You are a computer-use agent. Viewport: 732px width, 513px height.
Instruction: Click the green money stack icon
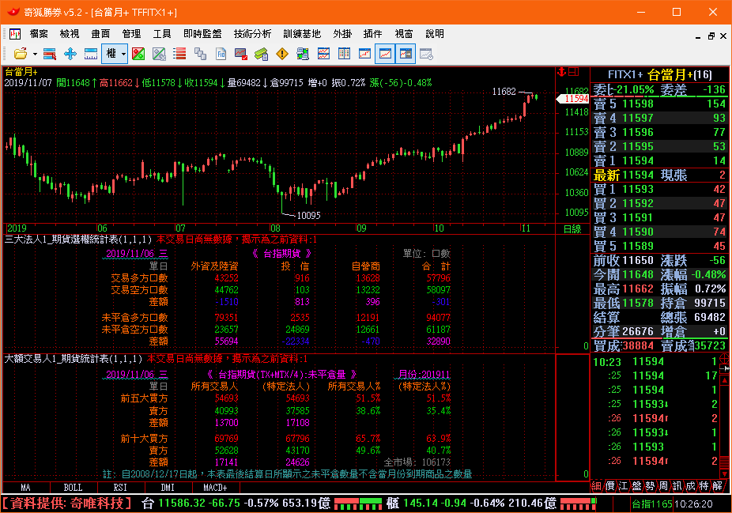pos(262,54)
